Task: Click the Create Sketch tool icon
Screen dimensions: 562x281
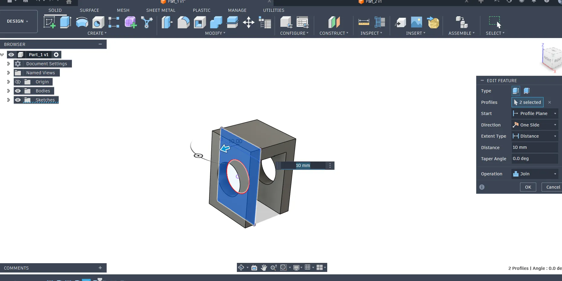Action: 50,22
